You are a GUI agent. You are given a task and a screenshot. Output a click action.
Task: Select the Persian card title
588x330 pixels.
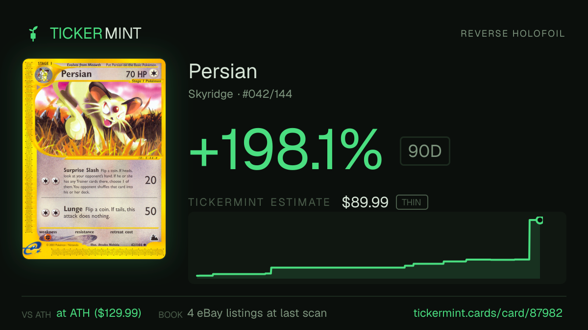223,72
